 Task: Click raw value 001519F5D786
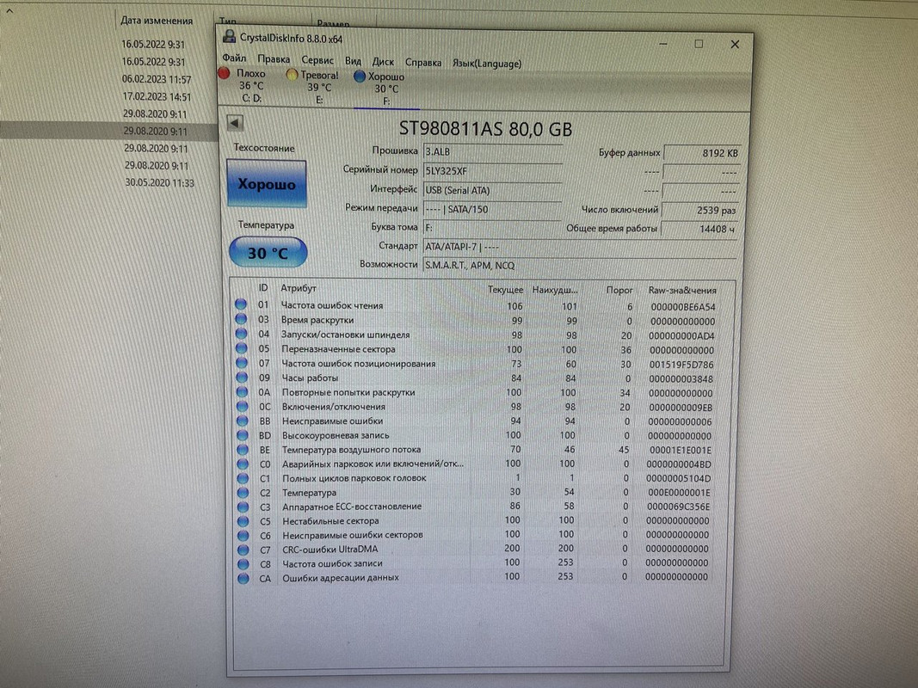point(681,365)
